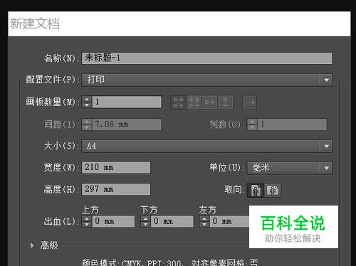Select the grid by column artboard layout icon
Viewport: 356px width, 266px height.
(x=194, y=102)
